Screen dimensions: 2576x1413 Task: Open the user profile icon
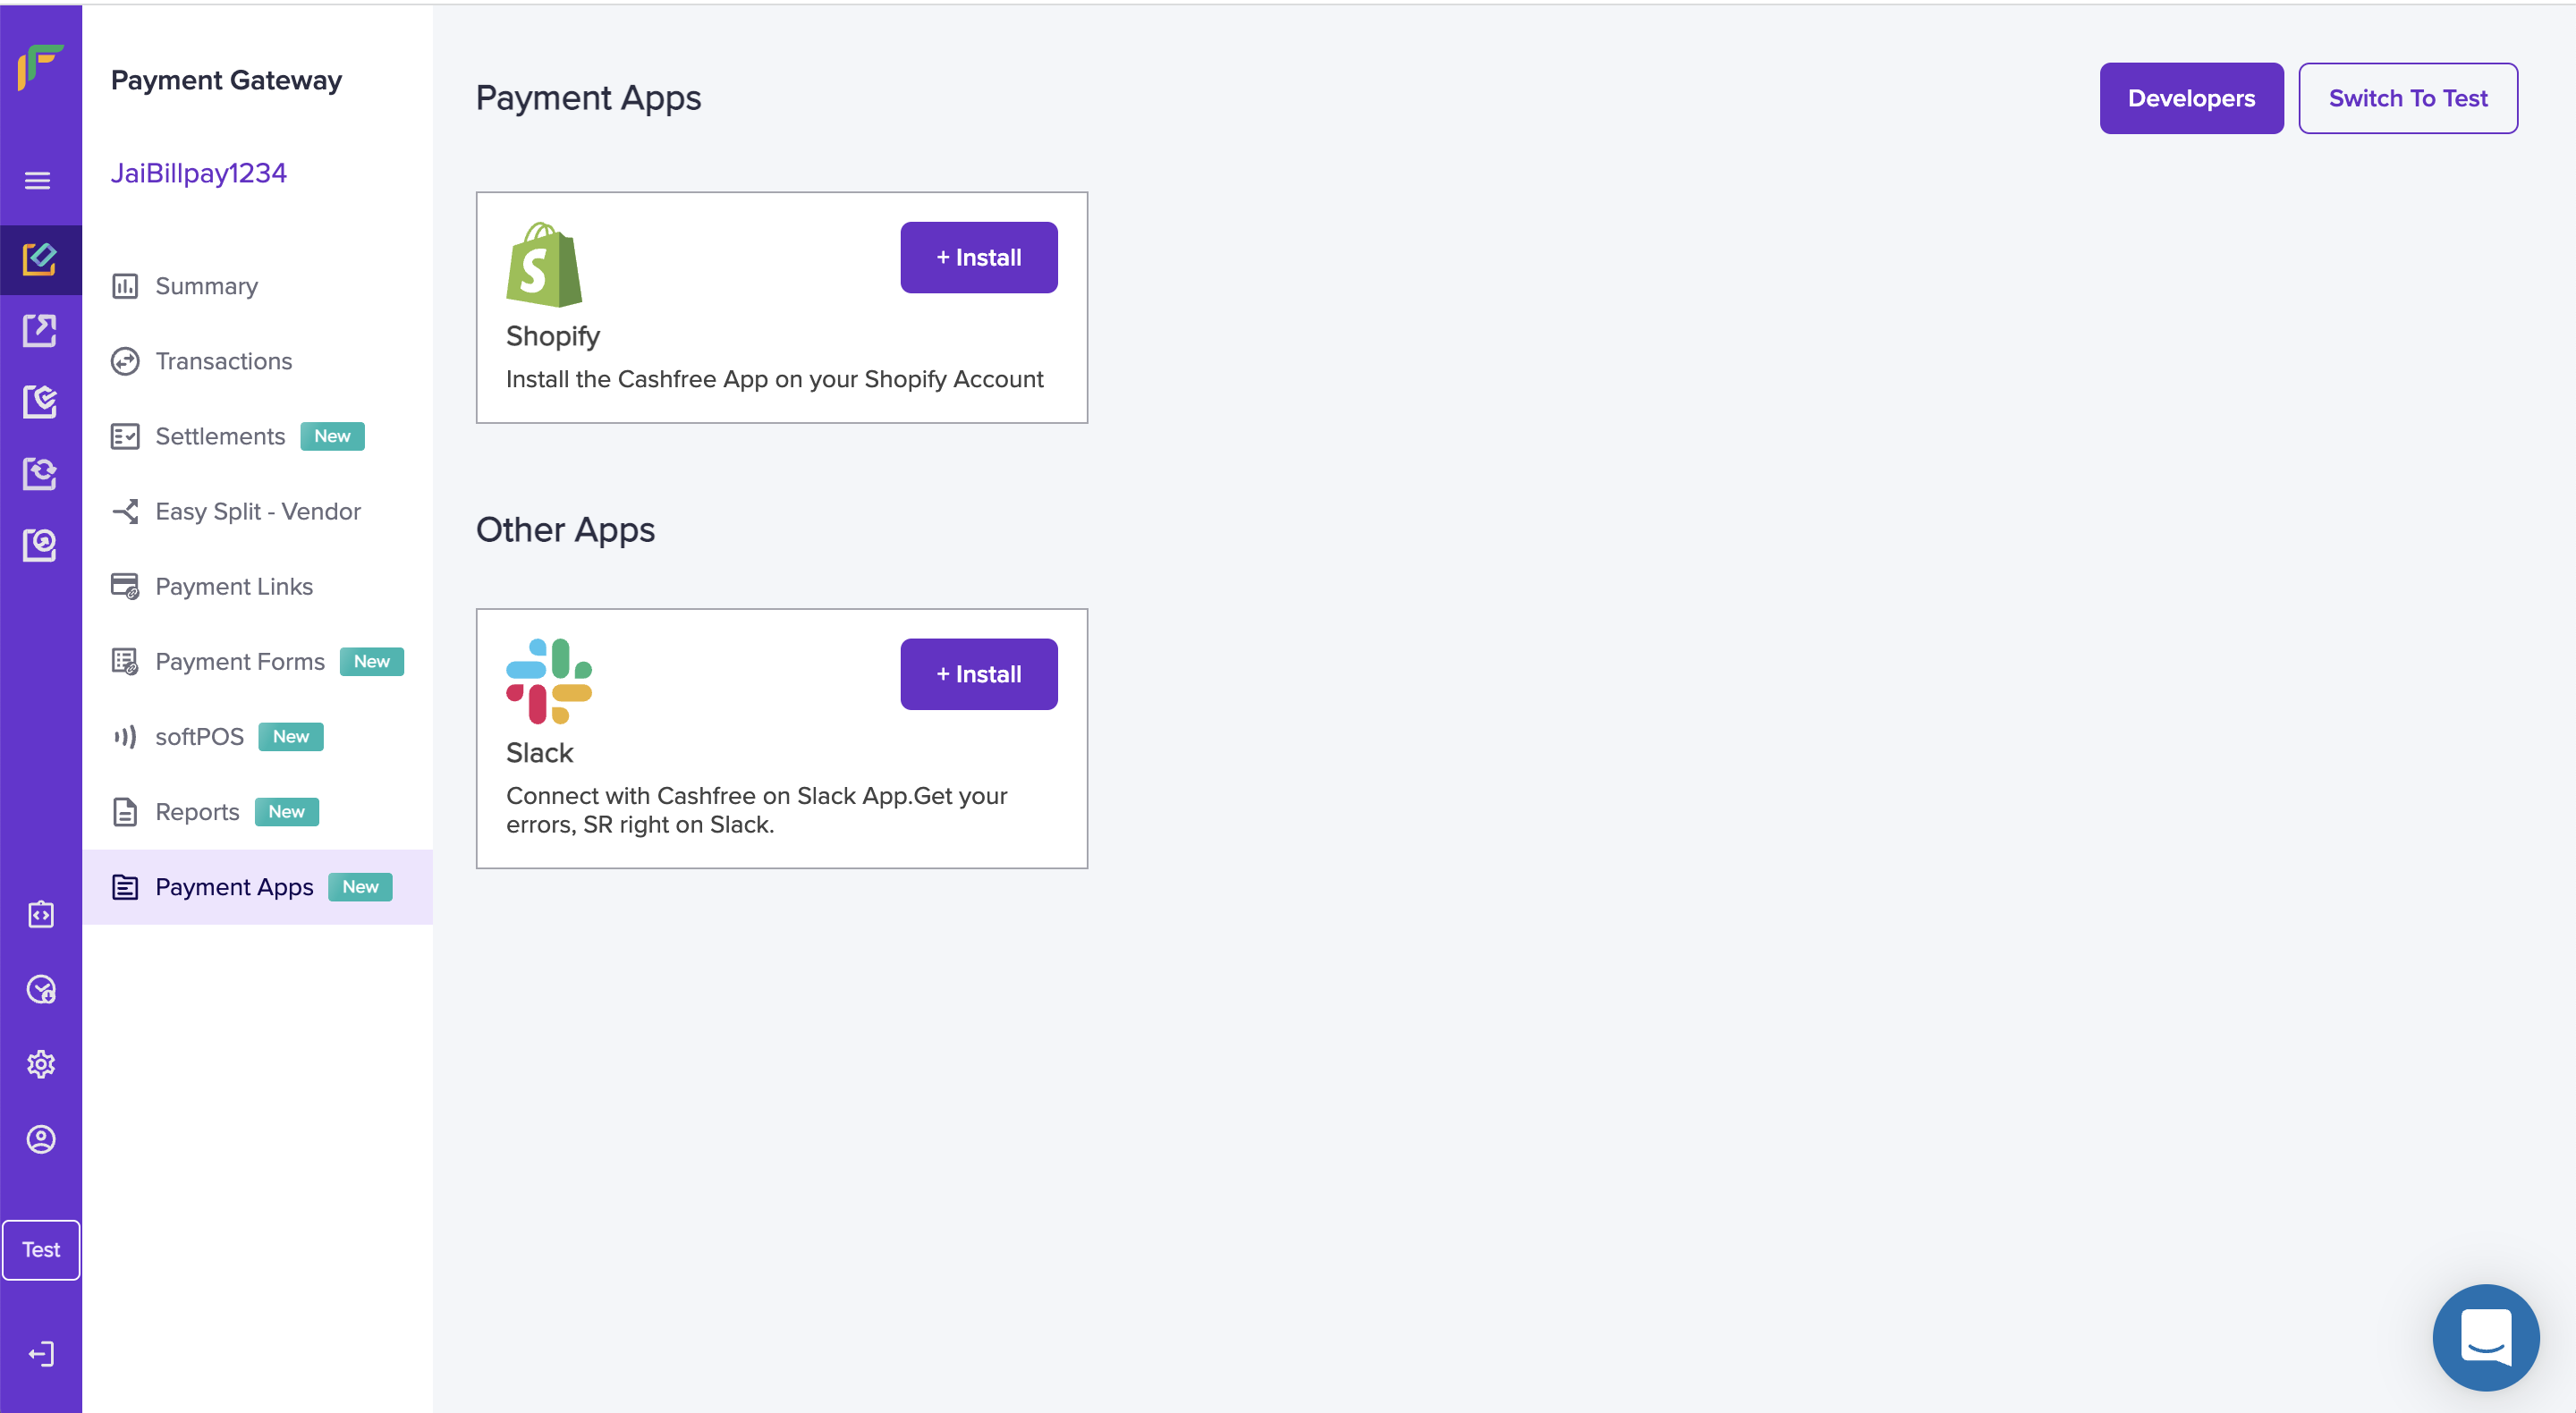coord(41,1139)
